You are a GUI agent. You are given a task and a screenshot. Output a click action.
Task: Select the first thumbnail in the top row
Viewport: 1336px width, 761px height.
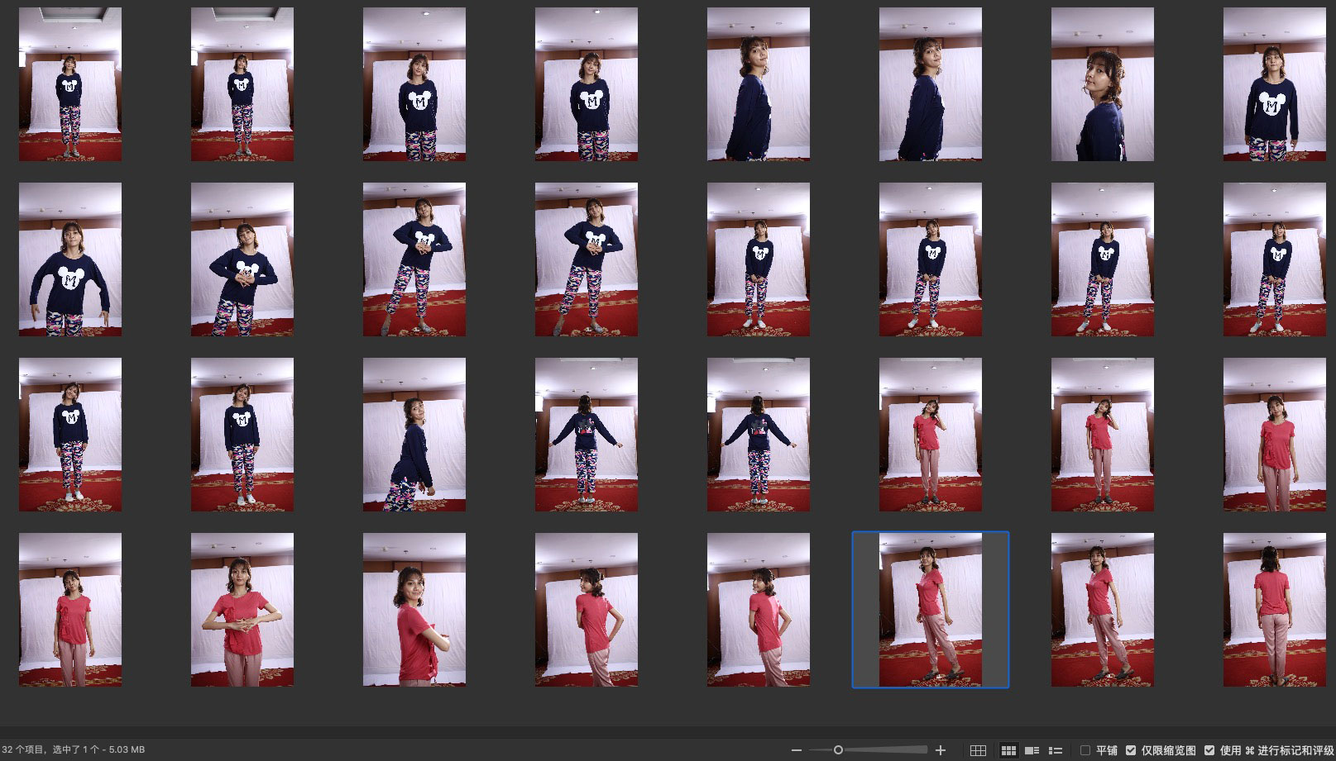pyautogui.click(x=70, y=84)
